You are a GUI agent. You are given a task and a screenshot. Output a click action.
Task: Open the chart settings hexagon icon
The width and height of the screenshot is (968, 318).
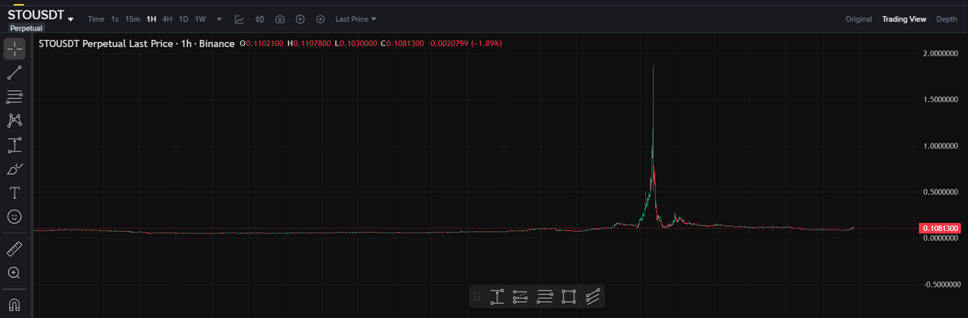320,19
